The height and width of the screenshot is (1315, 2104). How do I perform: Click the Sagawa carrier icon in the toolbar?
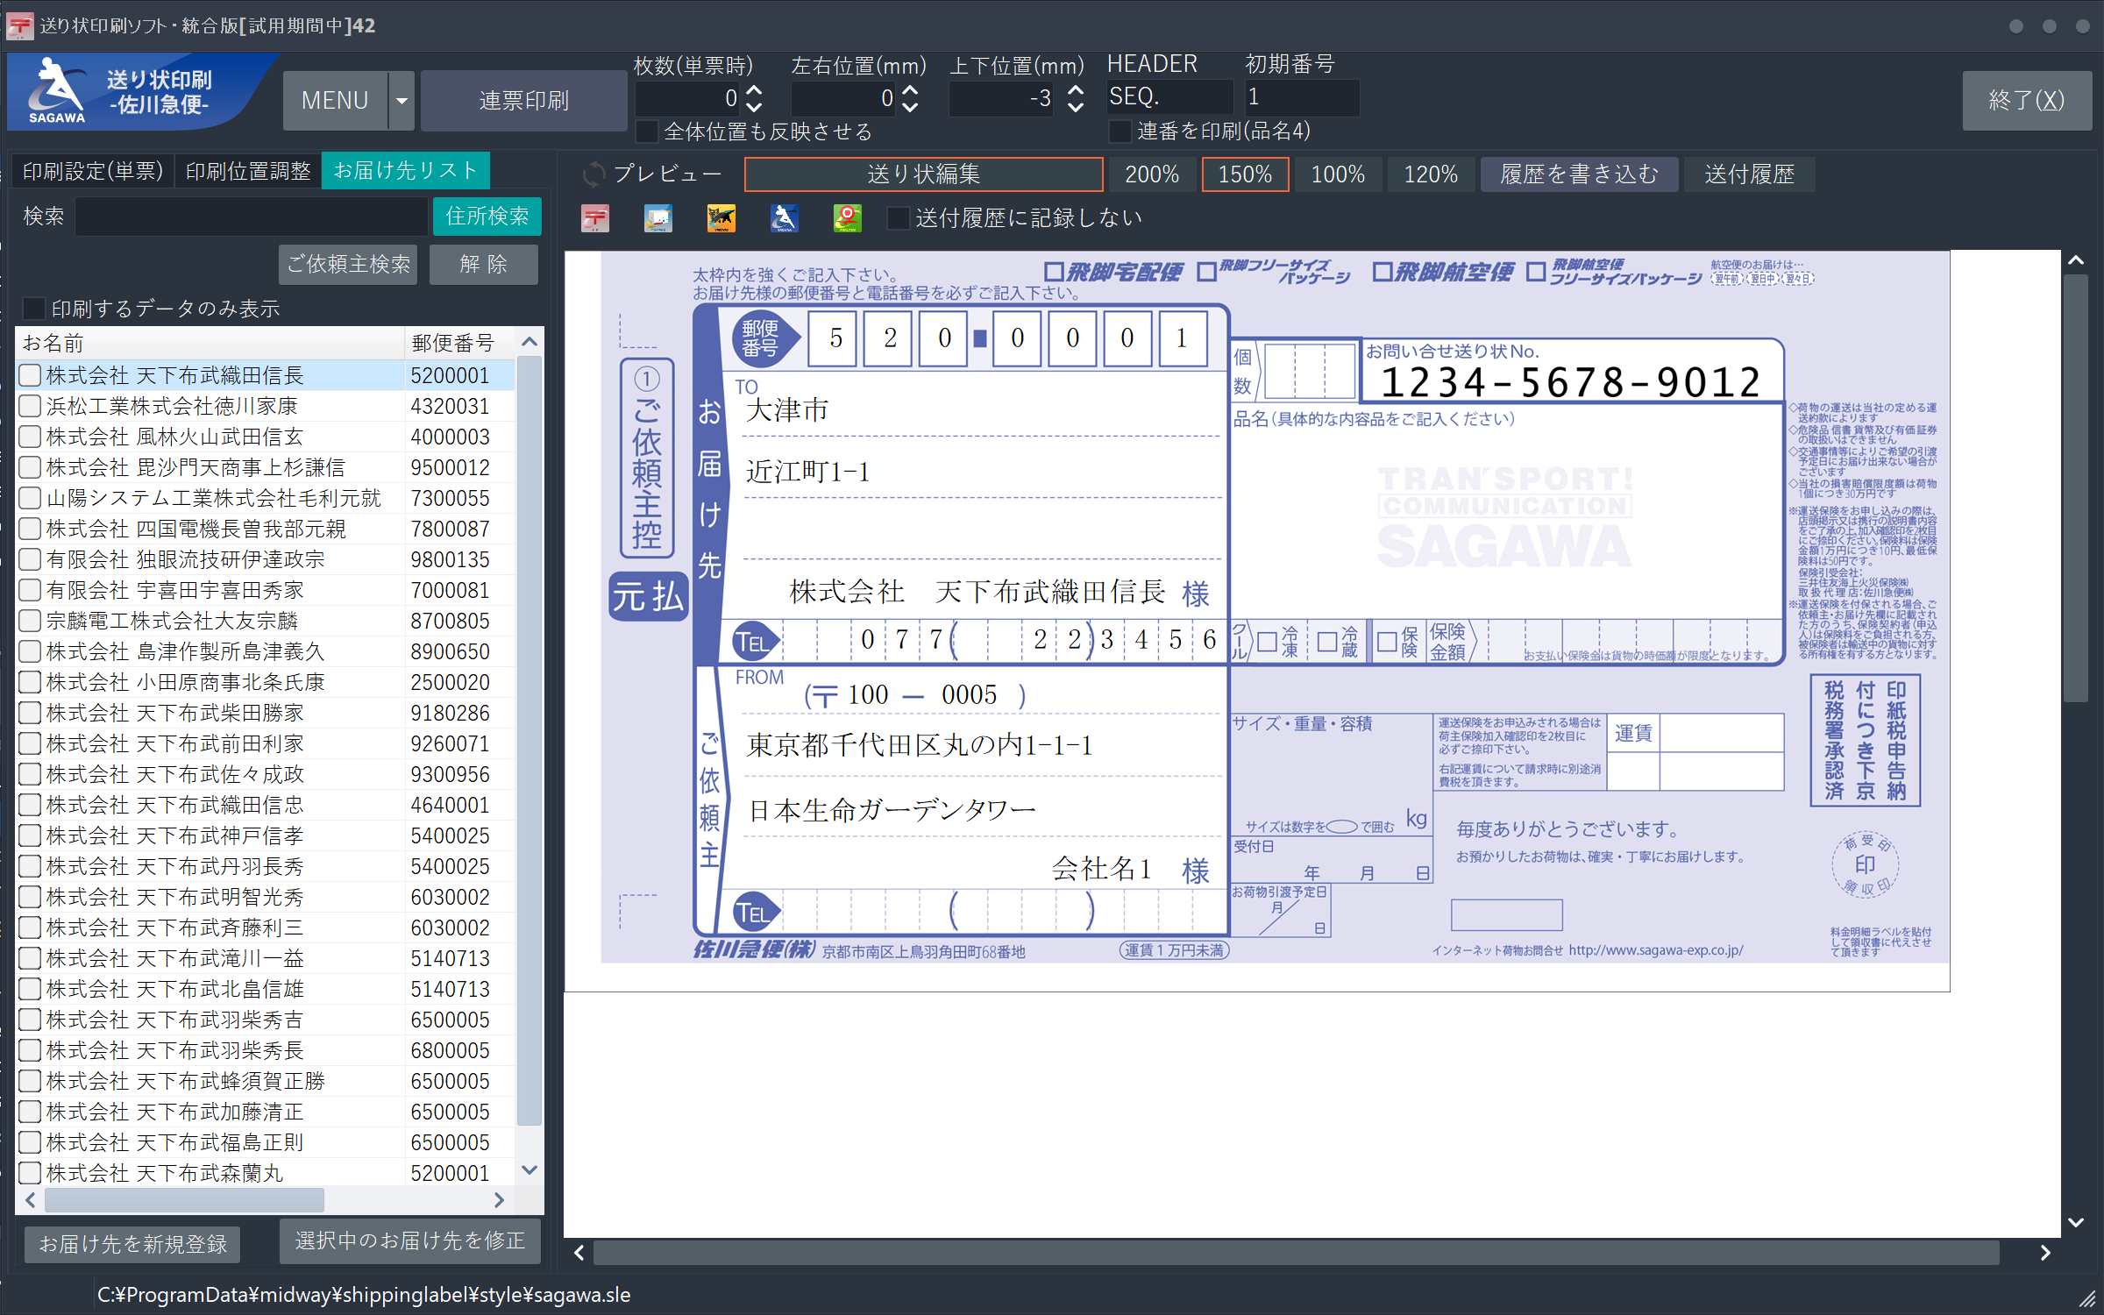785,218
